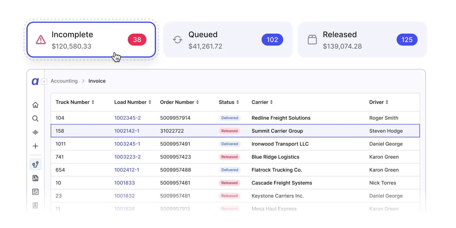Screen dimensions: 456x228
Task: Click the plus icon in the sidebar
Action: [35, 146]
